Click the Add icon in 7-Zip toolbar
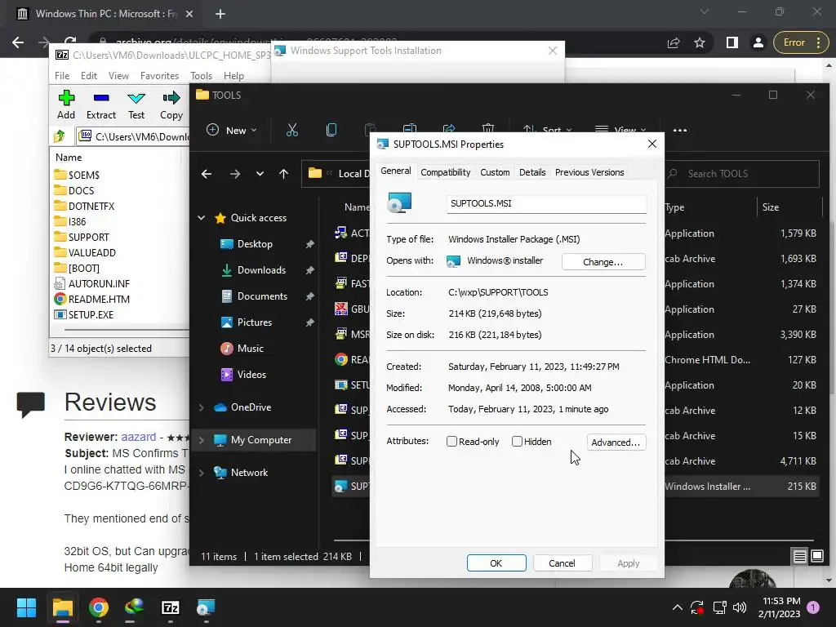Screen dimensions: 836x627 pos(66,98)
